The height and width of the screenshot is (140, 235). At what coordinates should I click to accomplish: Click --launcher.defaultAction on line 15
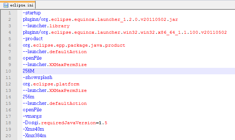tap(55, 103)
